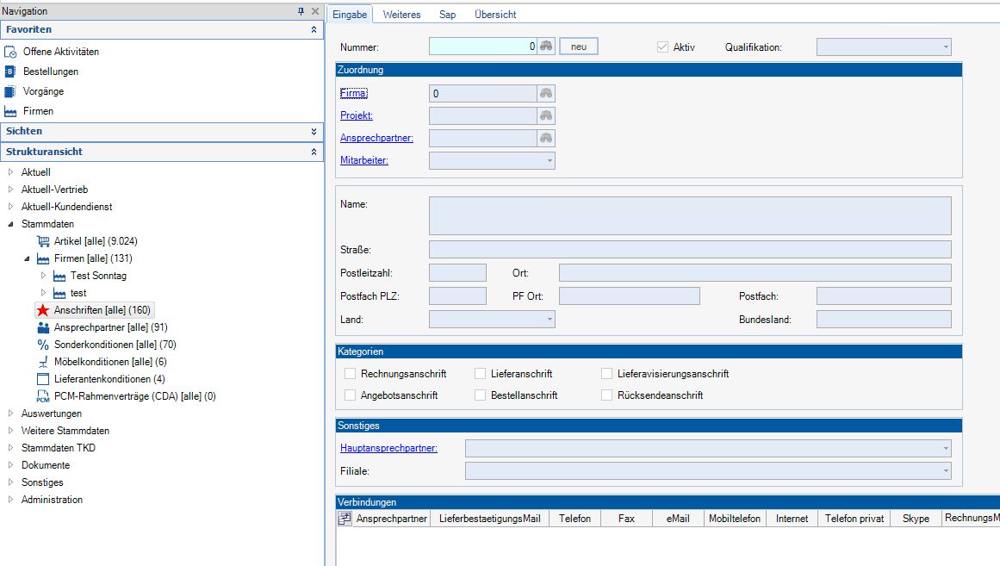
Task: Click the grid icon in Verbindungen table header
Action: 345,519
